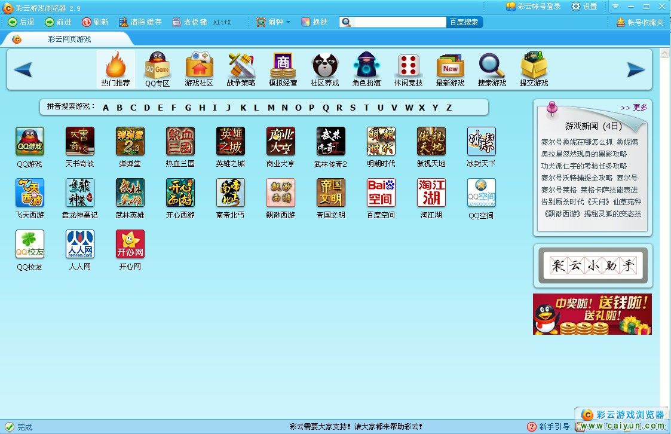Launch the 弹弹堂 game icon
Screen dimensions: 671x434
click(x=130, y=142)
